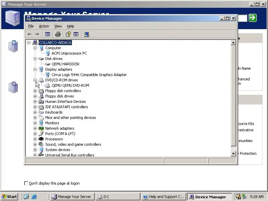Expand Floppy disk controllers
Image resolution: width=268 pixels, height=201 pixels.
[x=35, y=91]
